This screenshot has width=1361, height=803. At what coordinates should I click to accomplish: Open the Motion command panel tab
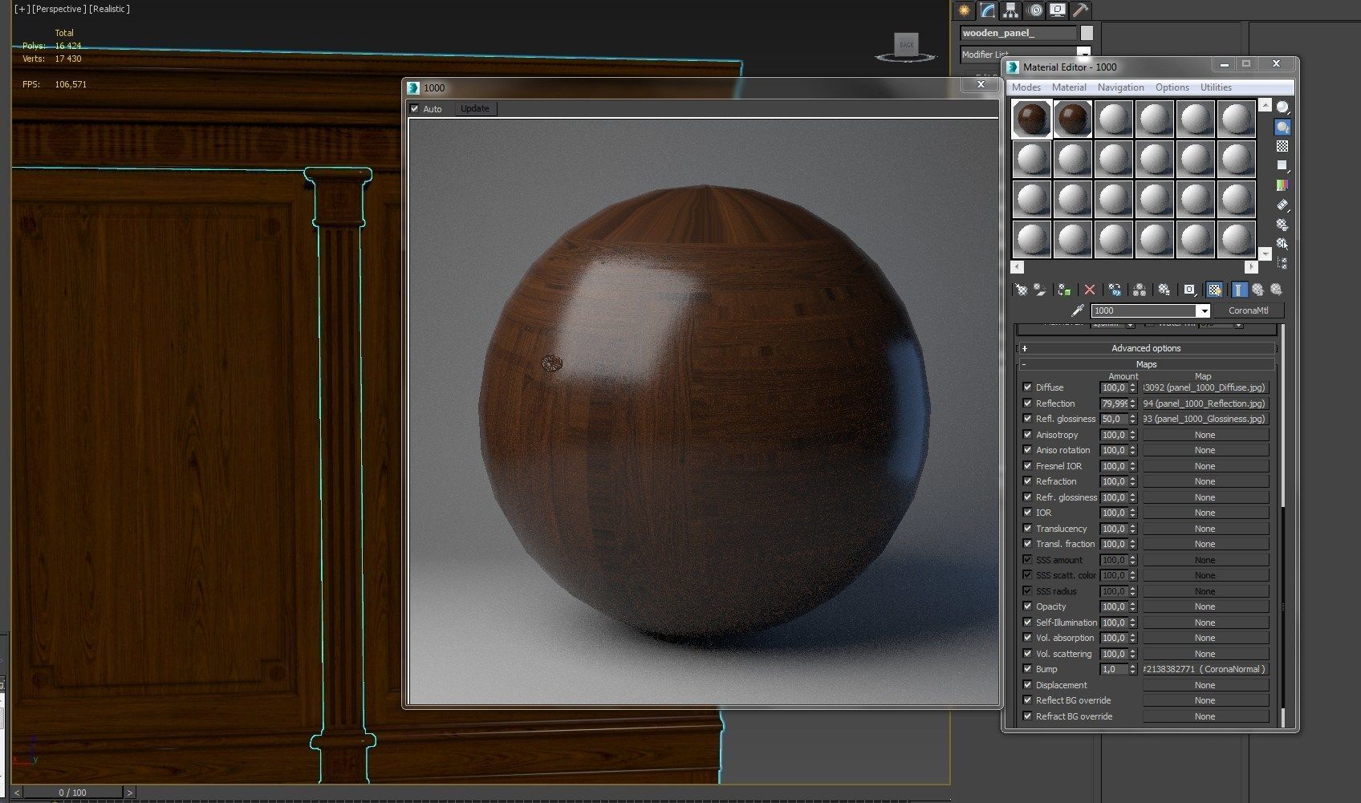coord(1034,10)
